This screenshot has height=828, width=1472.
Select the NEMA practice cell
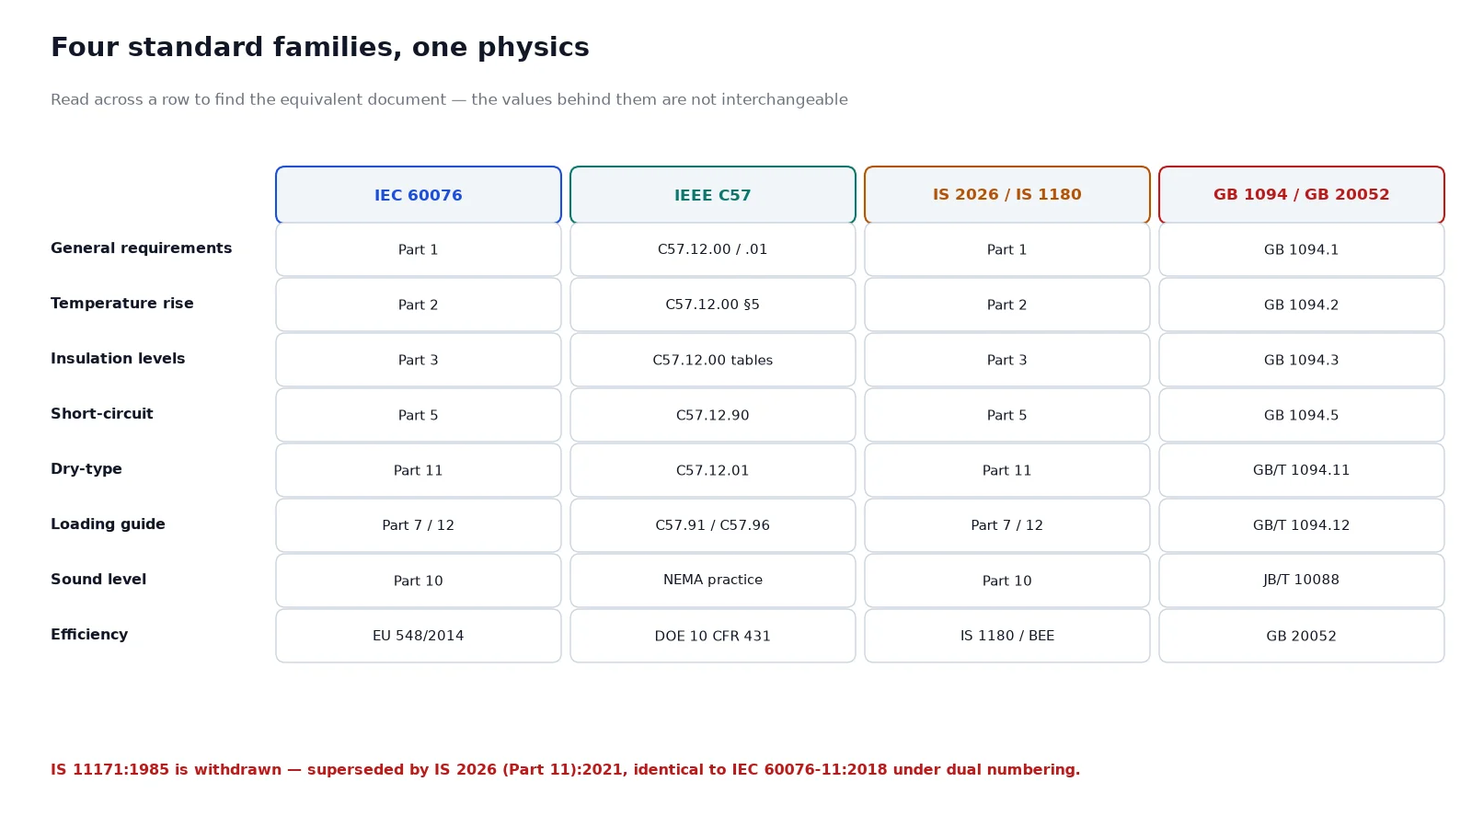tap(713, 581)
